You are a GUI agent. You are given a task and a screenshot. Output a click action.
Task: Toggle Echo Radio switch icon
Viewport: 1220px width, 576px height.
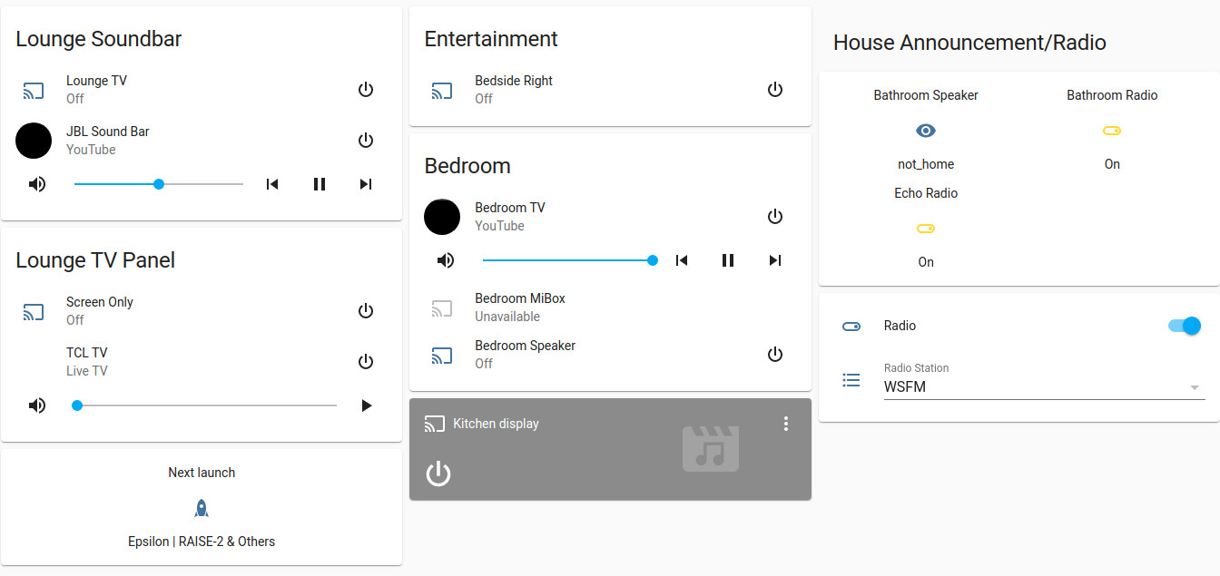click(x=925, y=229)
